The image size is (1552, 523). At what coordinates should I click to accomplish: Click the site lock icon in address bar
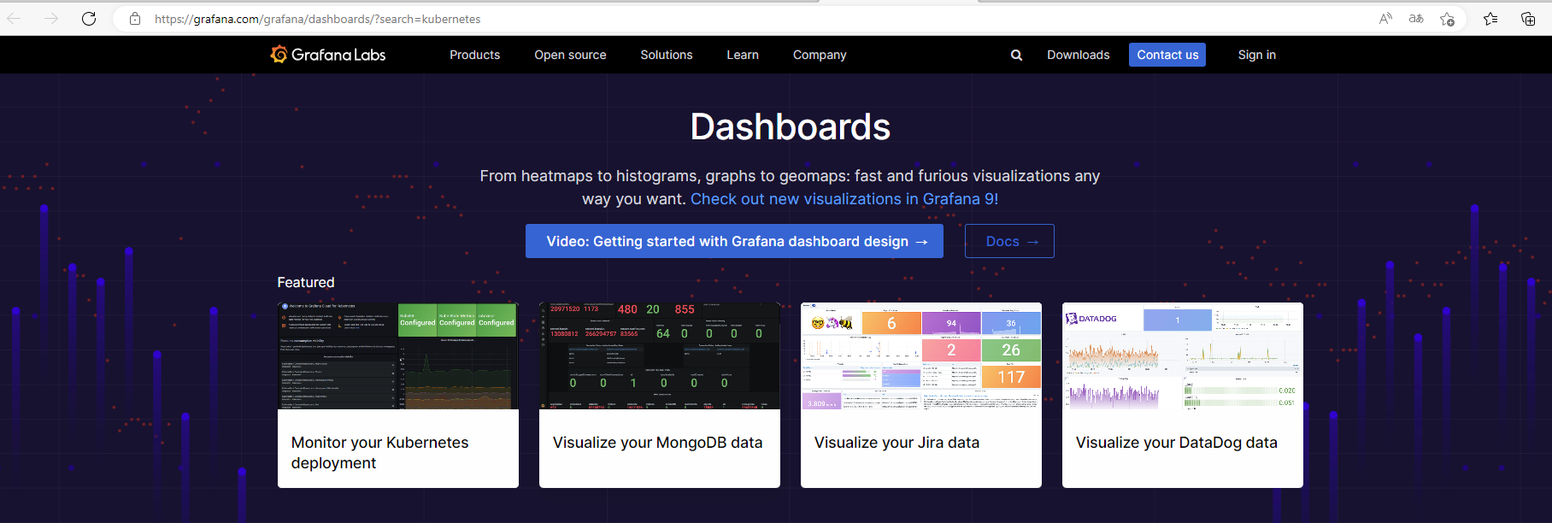pyautogui.click(x=135, y=19)
